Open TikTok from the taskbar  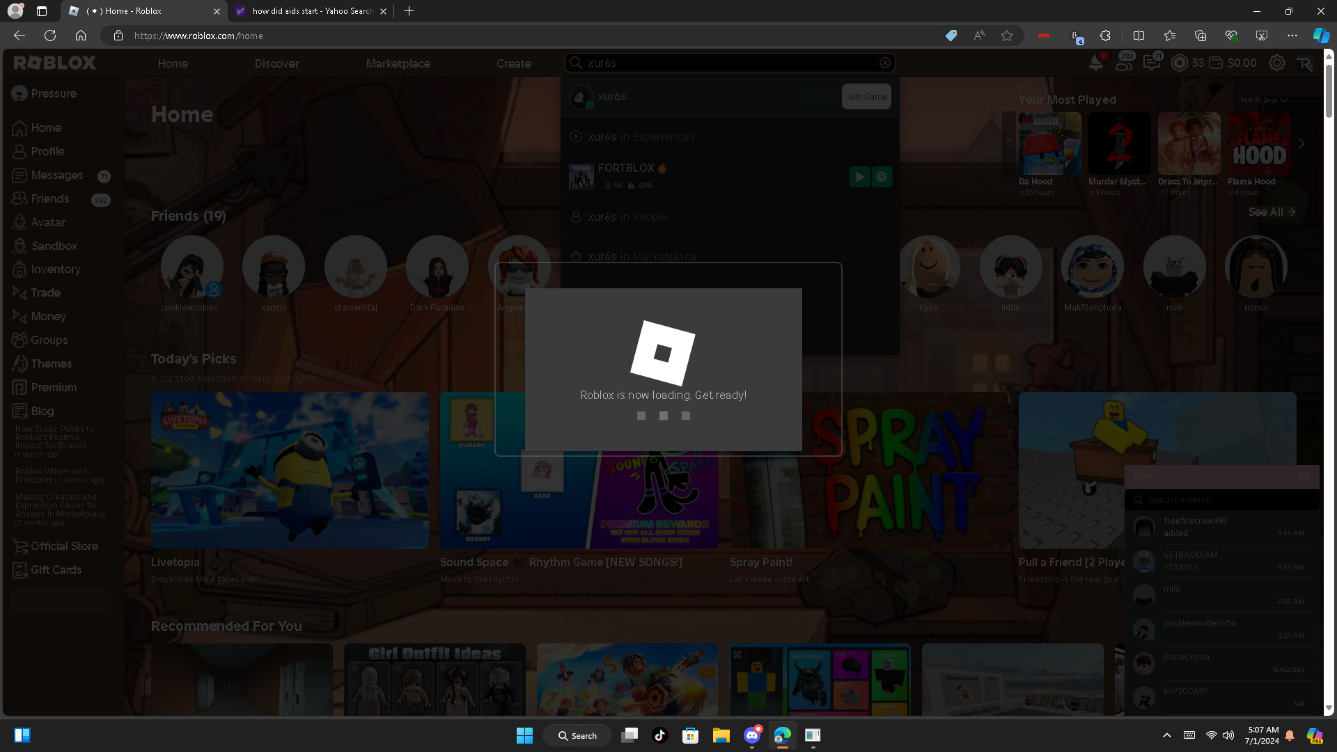point(660,735)
